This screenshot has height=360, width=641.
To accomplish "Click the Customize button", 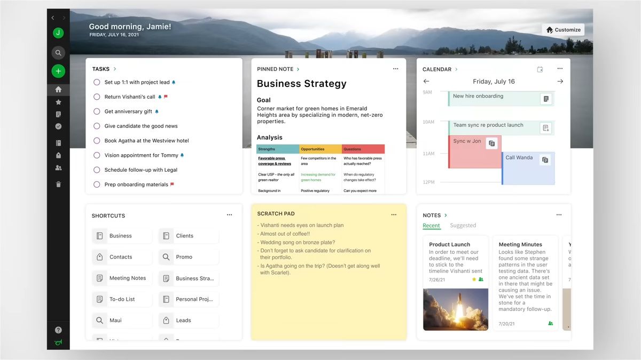I will point(563,30).
